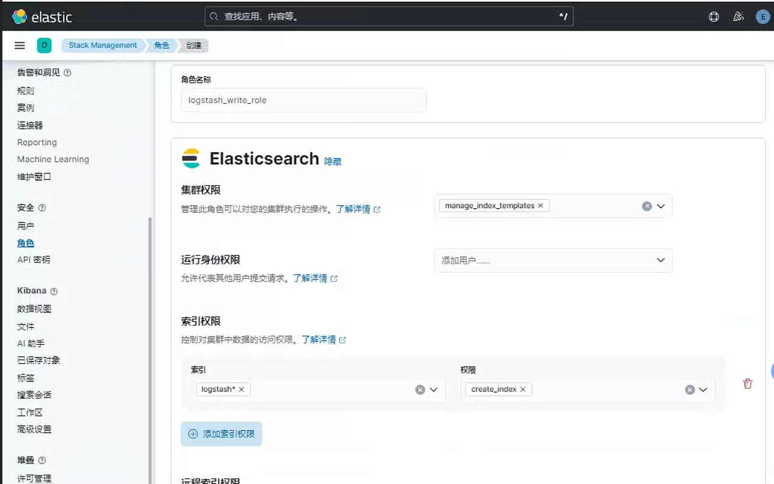Remove the manage_index_templates tag
The width and height of the screenshot is (774, 484).
tap(540, 206)
